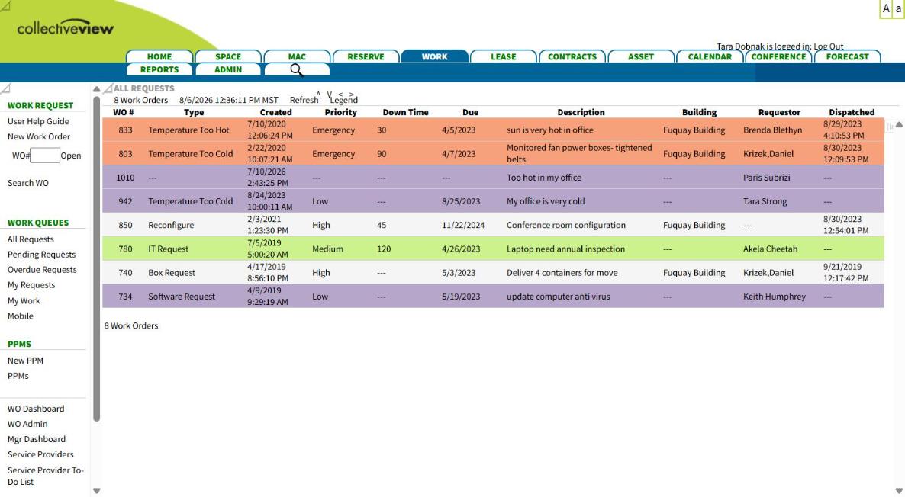Open the ASSET tab

point(641,56)
